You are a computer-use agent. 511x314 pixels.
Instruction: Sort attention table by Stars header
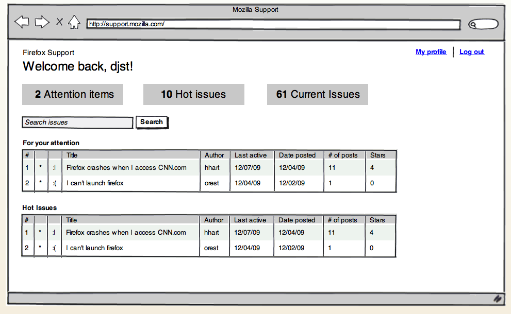(378, 155)
